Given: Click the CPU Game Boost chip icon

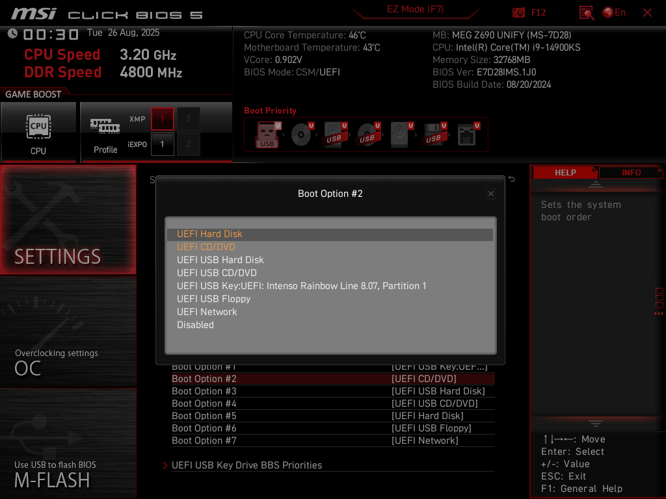Looking at the screenshot, I should 38,127.
